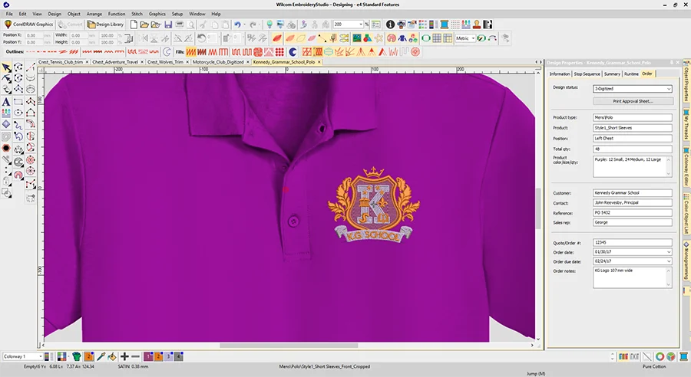Expand the Design status dropdown

(669, 89)
